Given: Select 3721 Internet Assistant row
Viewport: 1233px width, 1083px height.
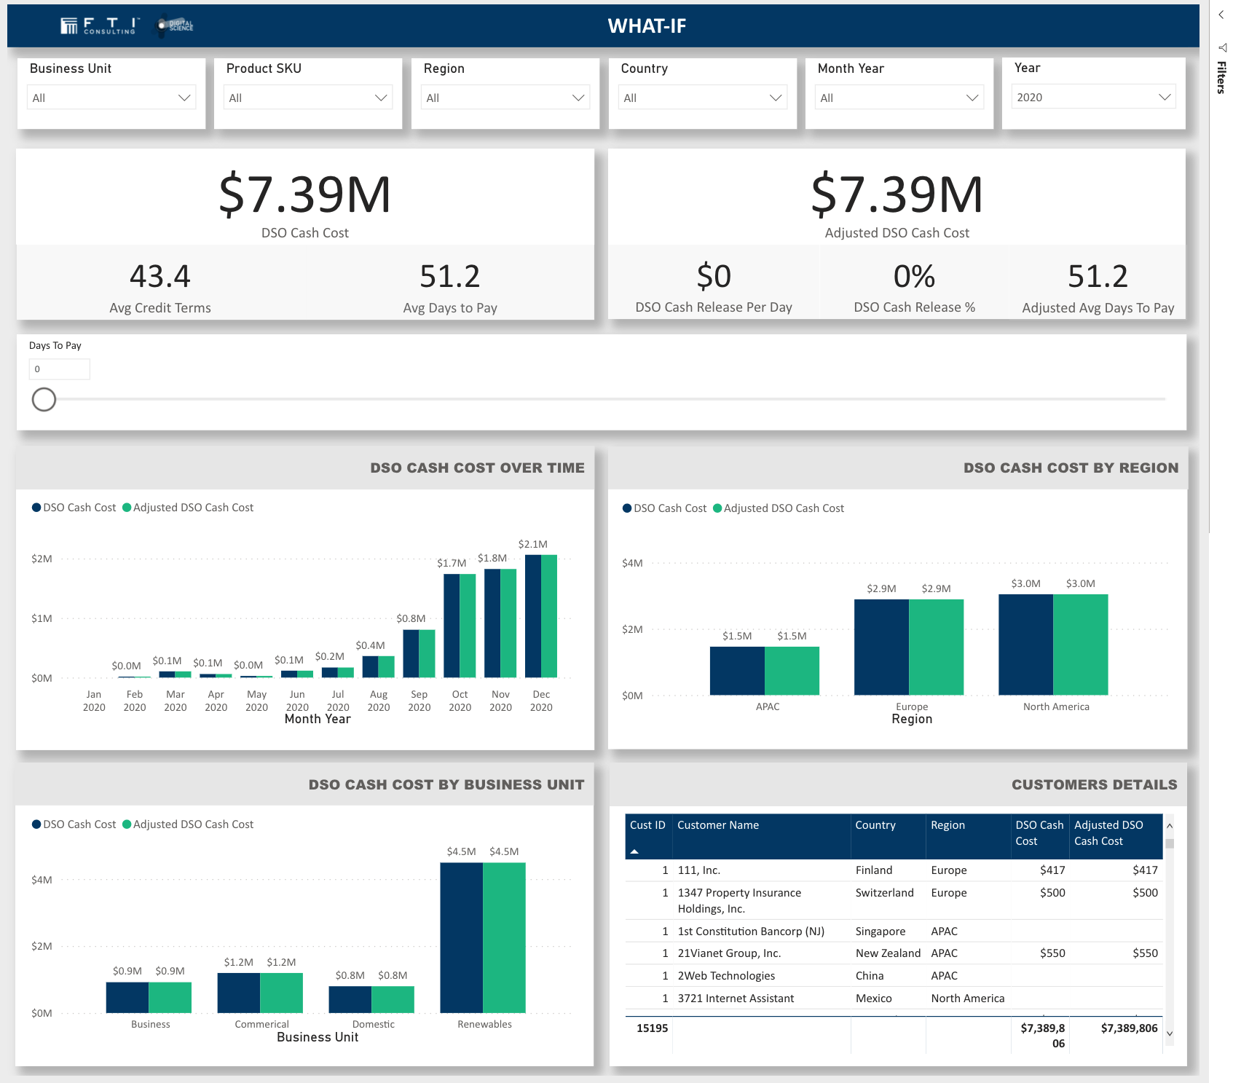Looking at the screenshot, I should pyautogui.click(x=894, y=999).
